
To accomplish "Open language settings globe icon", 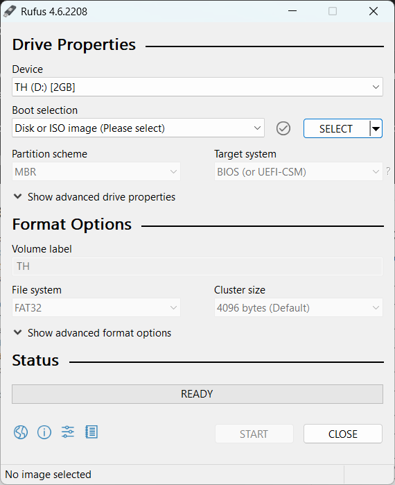I will (21, 432).
